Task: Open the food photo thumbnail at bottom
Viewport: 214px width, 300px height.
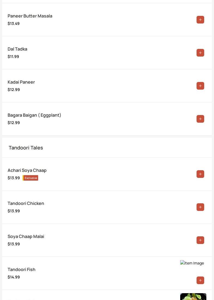Action: (x=193, y=296)
